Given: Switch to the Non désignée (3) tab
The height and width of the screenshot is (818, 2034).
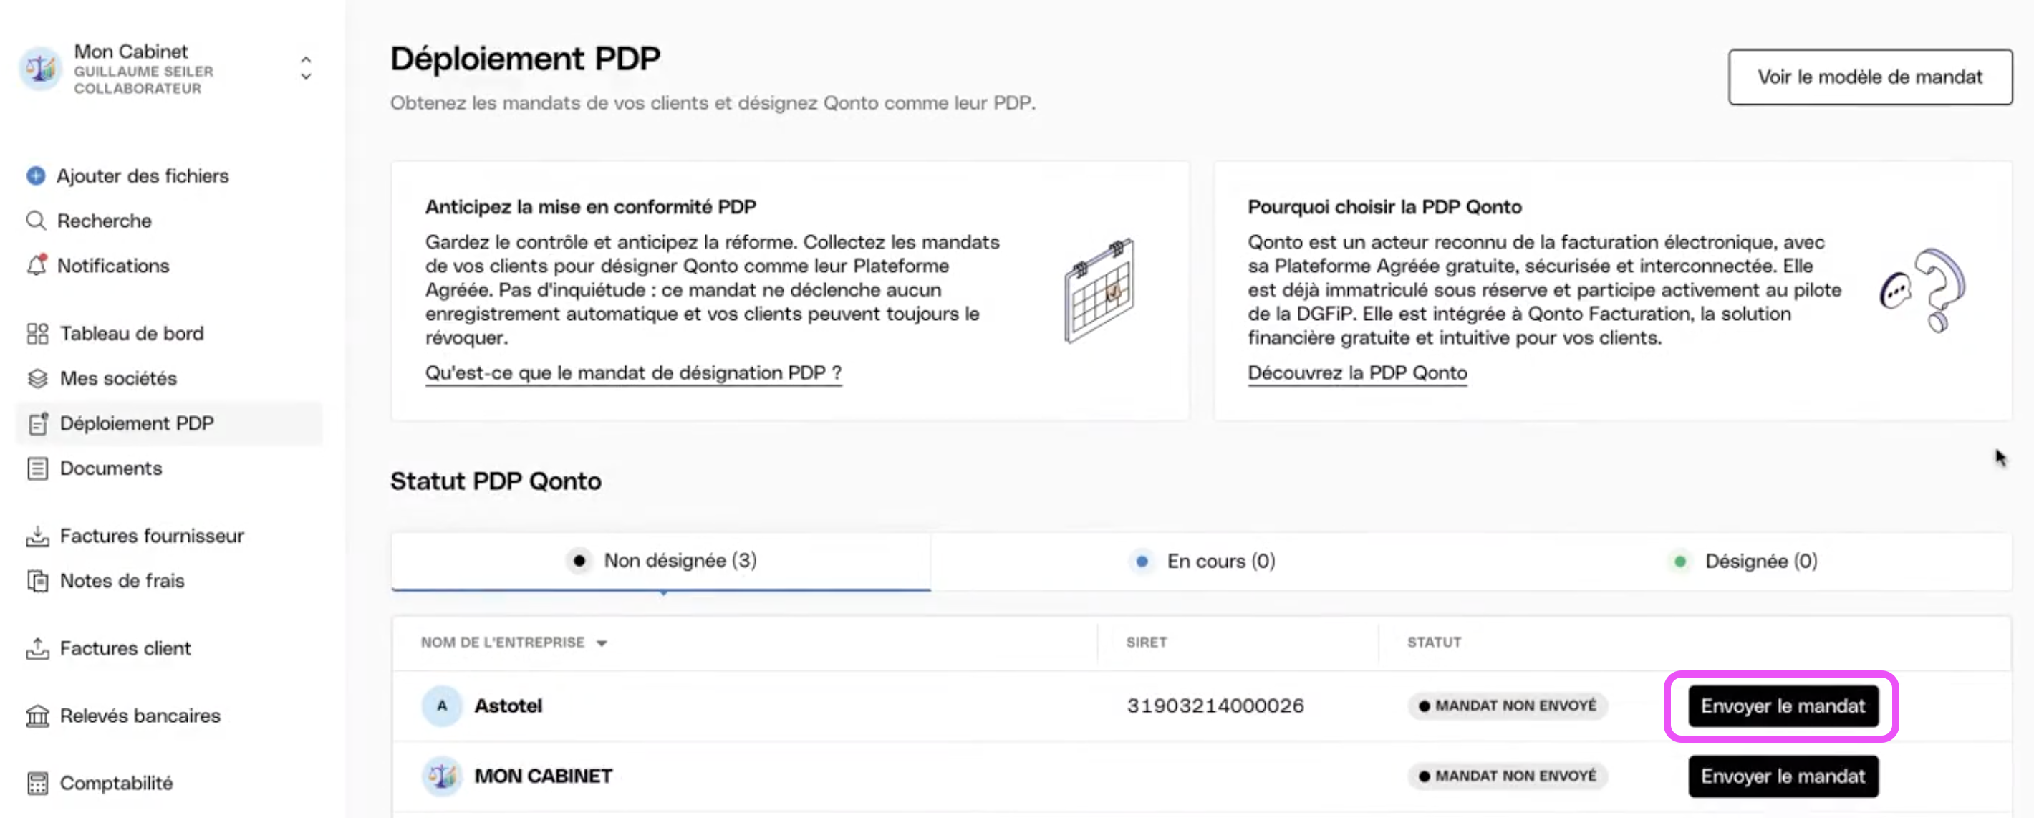Looking at the screenshot, I should point(661,561).
